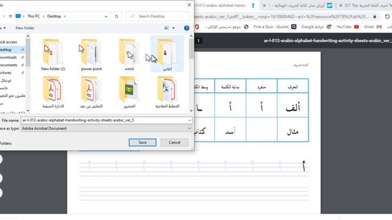
Task: Click the site lock icon in address bar
Action: [374, 16]
